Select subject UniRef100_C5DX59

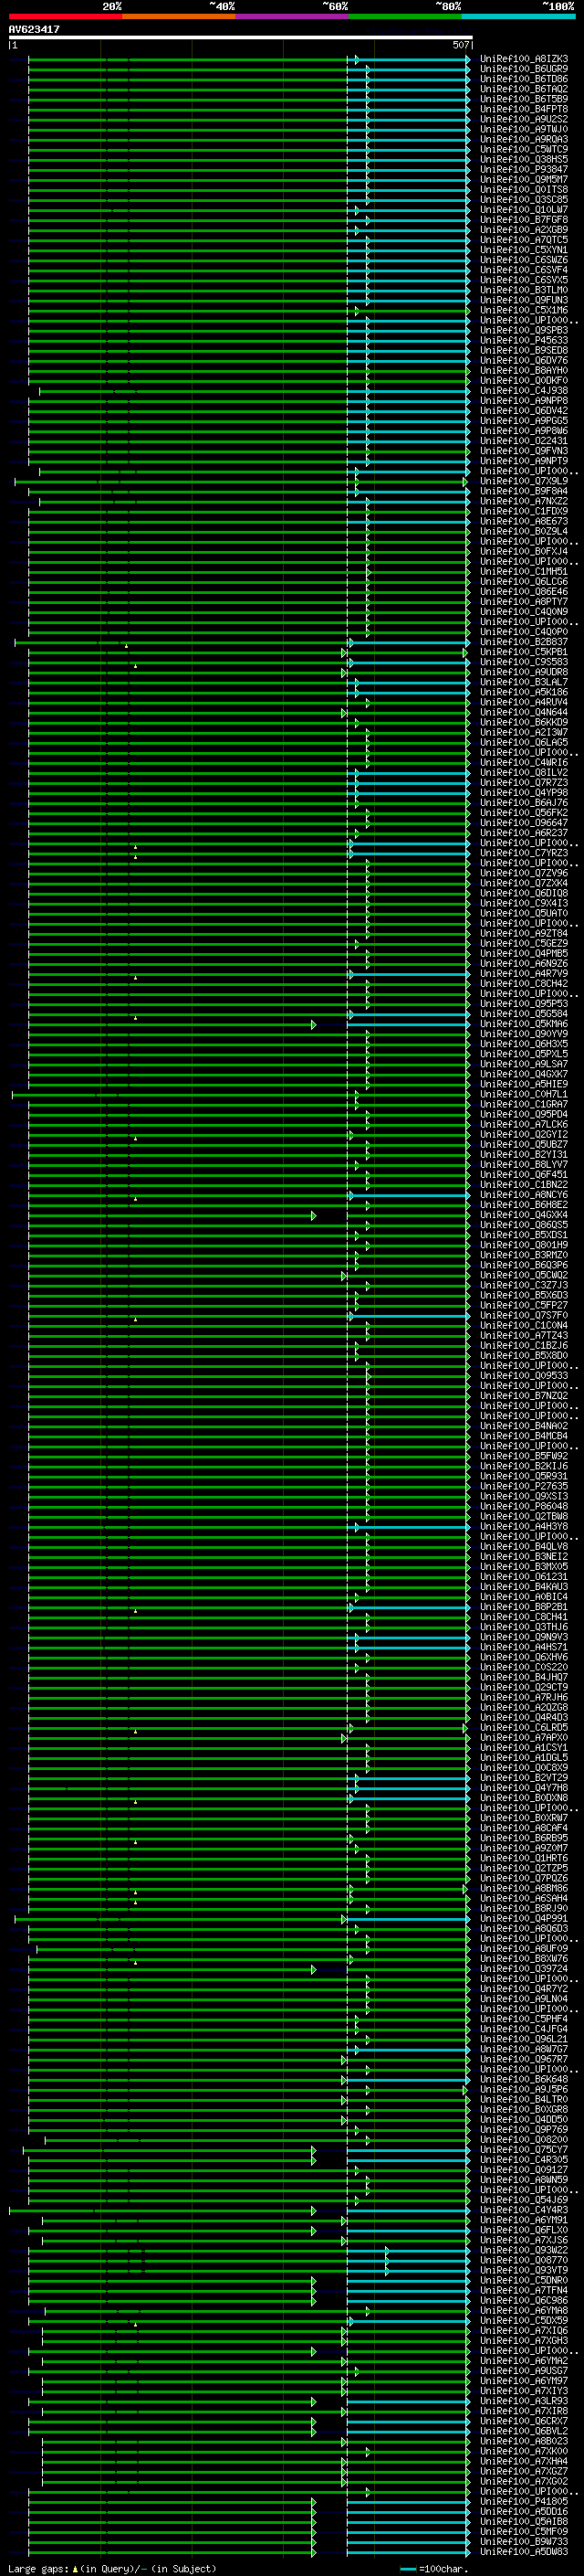coord(524,2321)
